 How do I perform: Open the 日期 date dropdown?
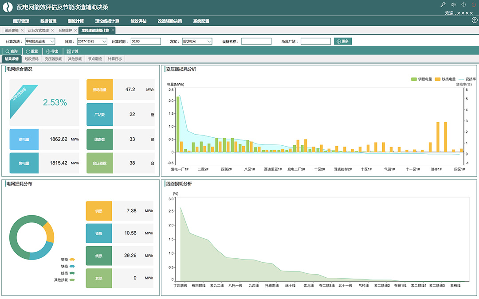[x=92, y=41]
